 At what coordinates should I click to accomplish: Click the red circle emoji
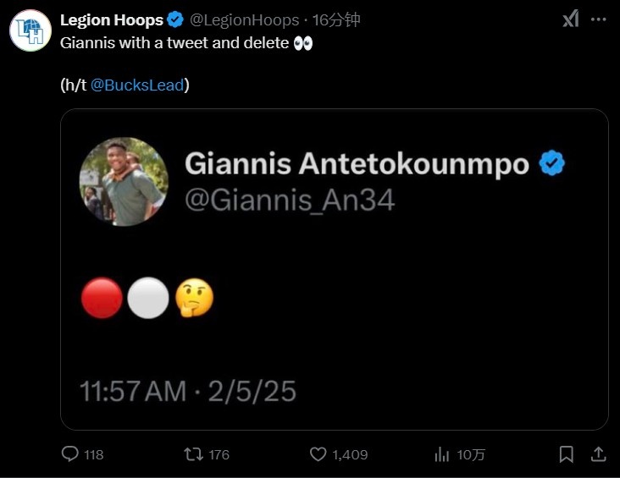point(102,299)
